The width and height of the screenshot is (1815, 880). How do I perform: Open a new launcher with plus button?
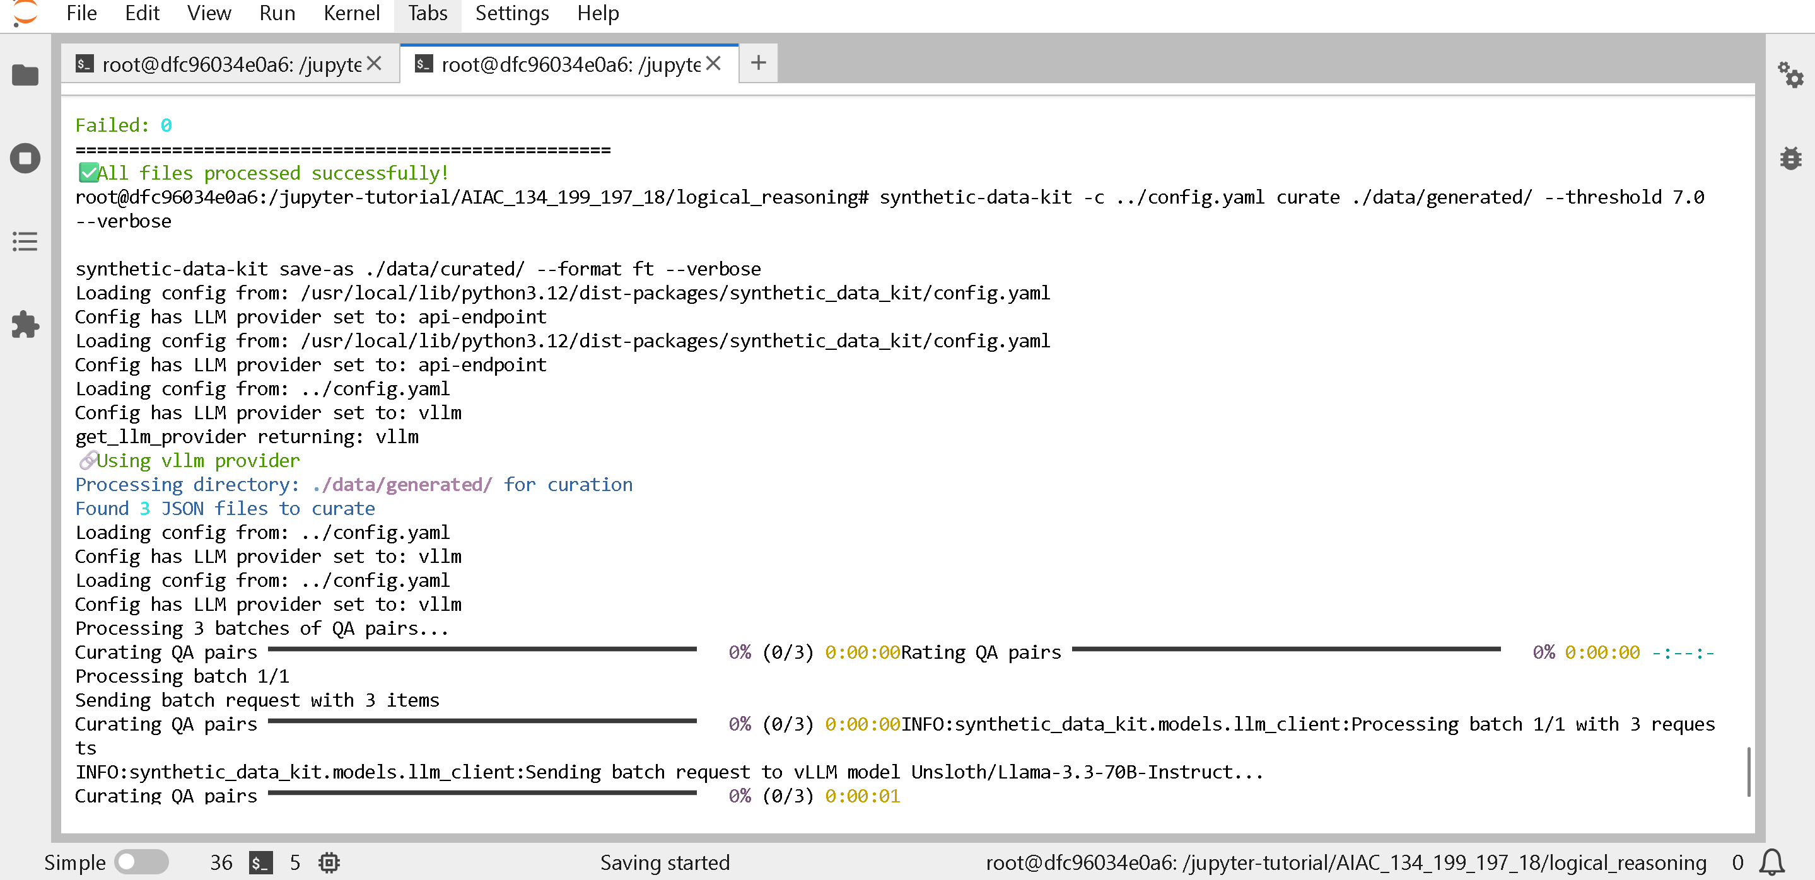[758, 64]
